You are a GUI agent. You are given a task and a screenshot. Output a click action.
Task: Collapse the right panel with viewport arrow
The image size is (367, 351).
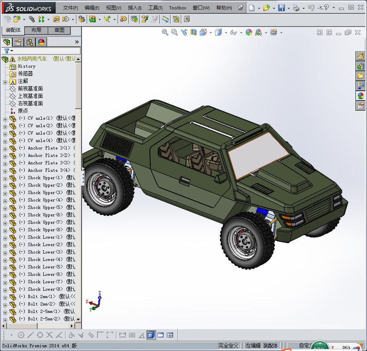coord(329,33)
